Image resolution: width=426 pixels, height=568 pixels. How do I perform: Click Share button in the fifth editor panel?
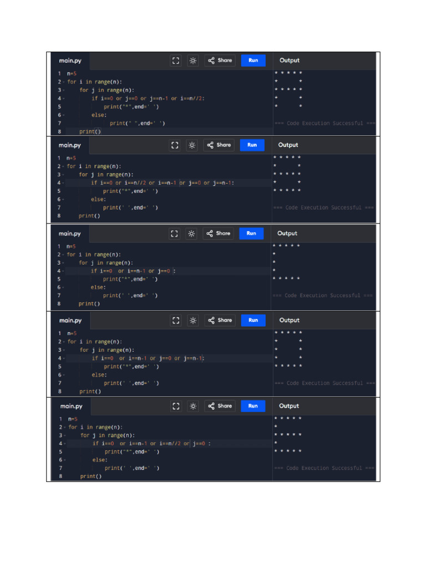220,405
